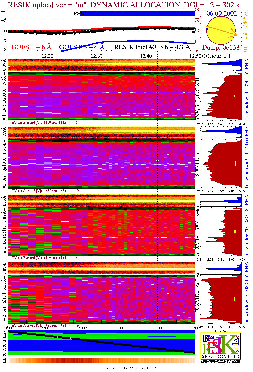The image size is (253, 372).
Task: Select the 12.30 time tick label
Action: pos(97,56)
